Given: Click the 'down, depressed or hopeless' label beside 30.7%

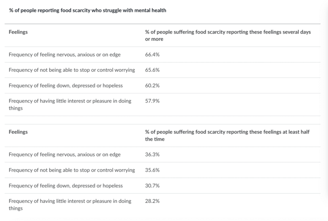Looking at the screenshot, I should pyautogui.click(x=66, y=186).
